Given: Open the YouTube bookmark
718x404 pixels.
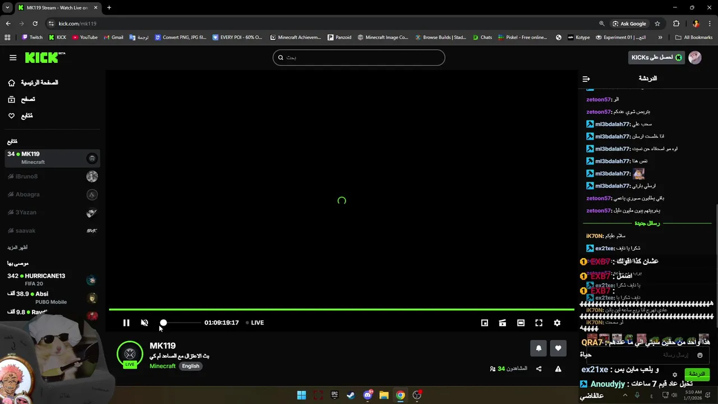Looking at the screenshot, I should click(85, 38).
